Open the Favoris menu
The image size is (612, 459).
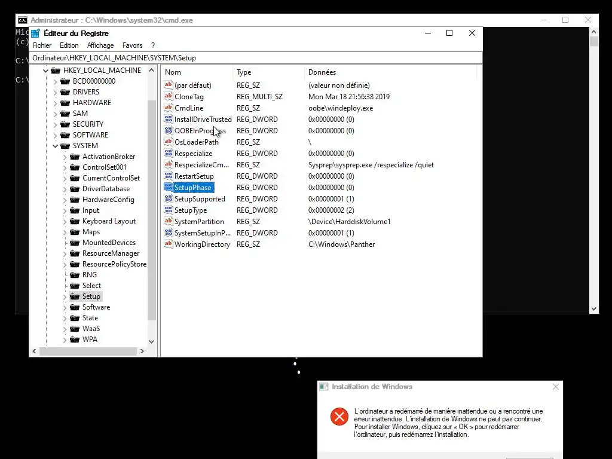point(132,45)
